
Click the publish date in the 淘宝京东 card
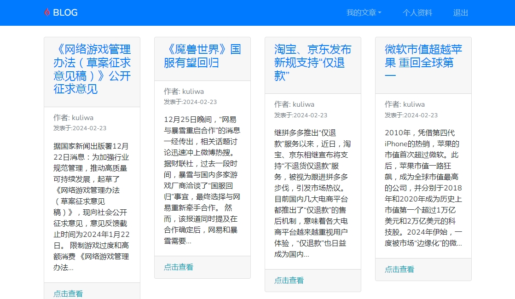pos(301,115)
